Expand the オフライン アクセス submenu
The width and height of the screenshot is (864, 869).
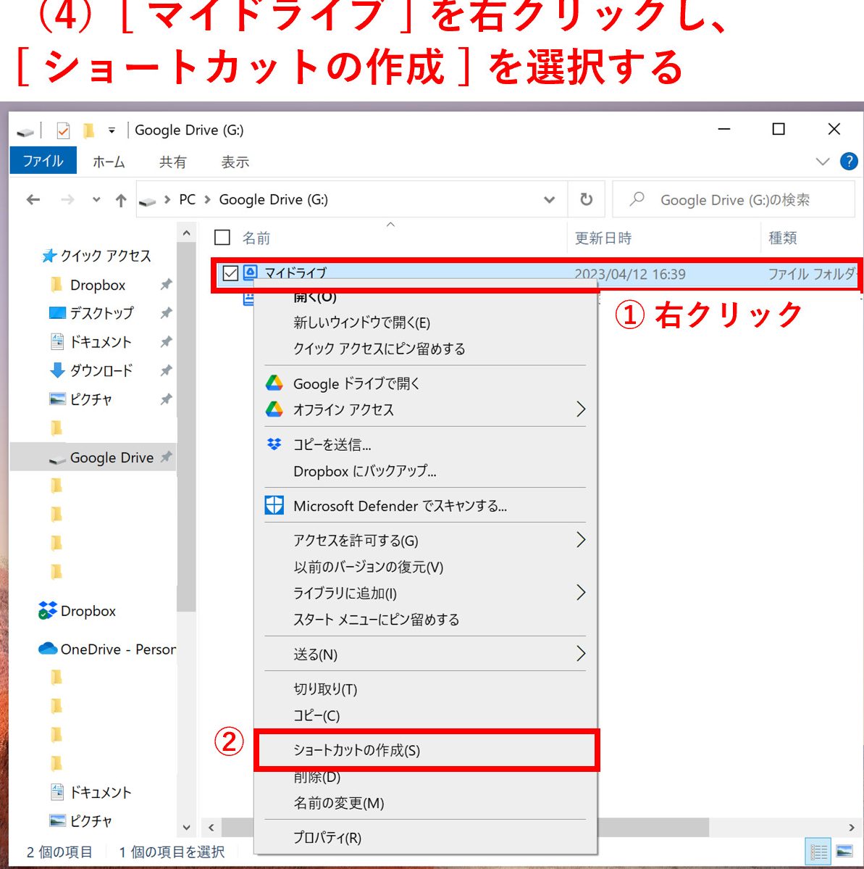click(x=580, y=409)
